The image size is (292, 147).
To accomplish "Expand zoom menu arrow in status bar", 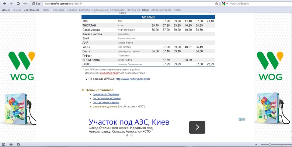I will (x=257, y=144).
